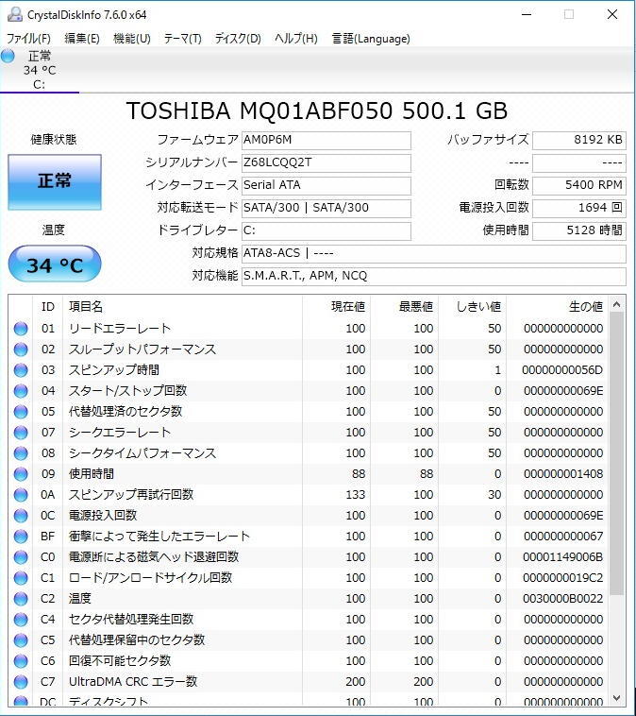Click the SMART list vertical scrollbar thumb
The image size is (636, 716).
coord(617,454)
